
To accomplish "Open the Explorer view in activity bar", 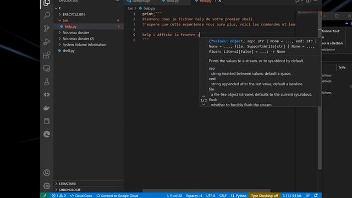I will point(47,3).
